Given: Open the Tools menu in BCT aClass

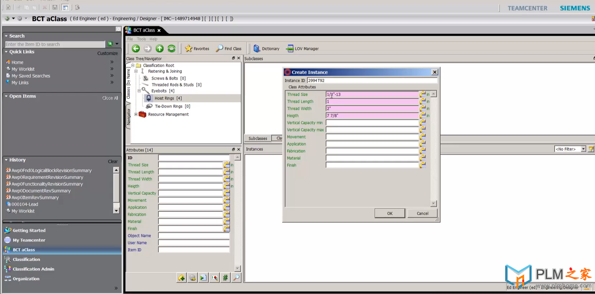Looking at the screenshot, I should 141,39.
